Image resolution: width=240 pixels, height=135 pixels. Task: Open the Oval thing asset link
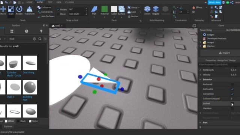click(28, 72)
